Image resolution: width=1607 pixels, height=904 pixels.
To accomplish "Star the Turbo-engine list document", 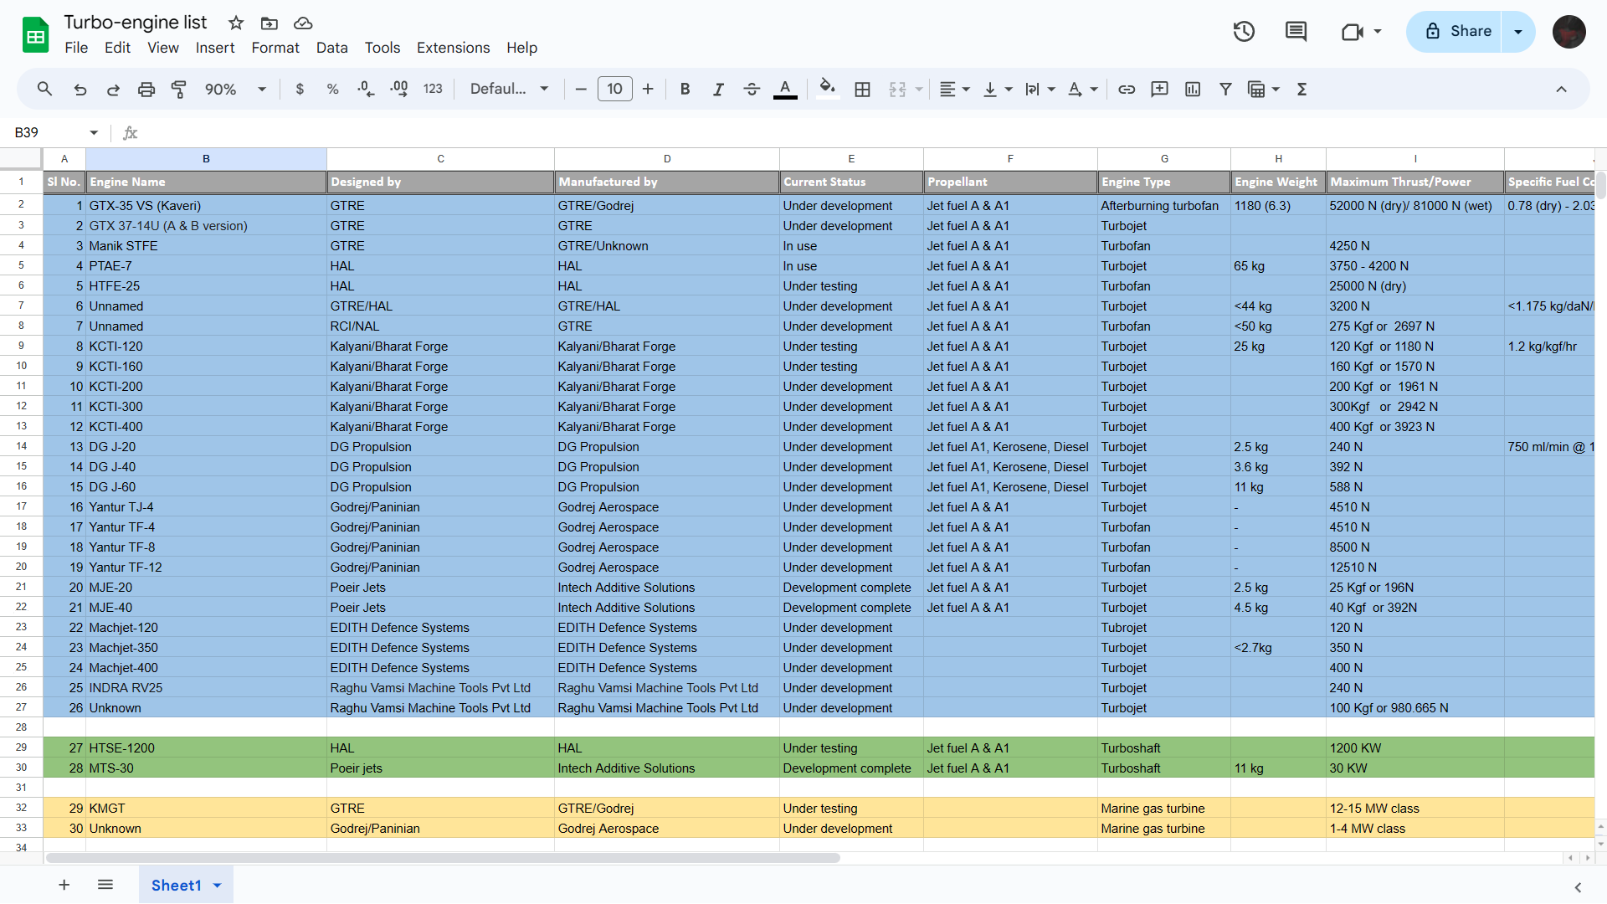I will [236, 23].
